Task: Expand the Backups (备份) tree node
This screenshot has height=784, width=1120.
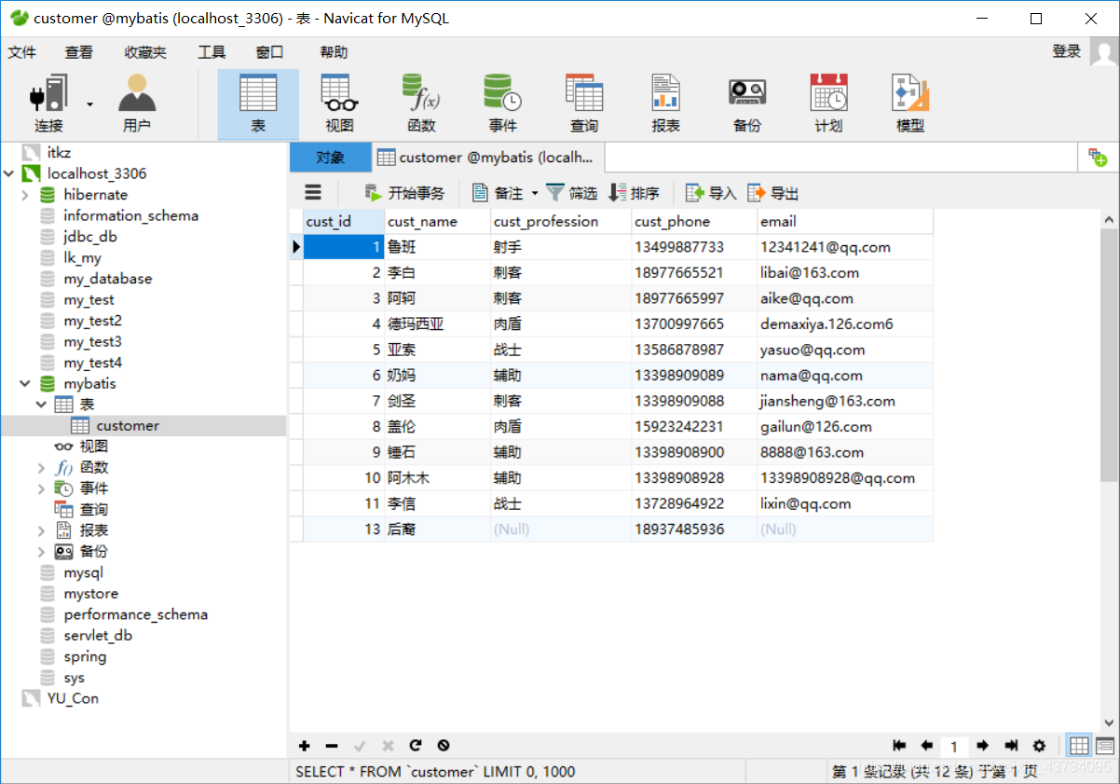Action: (41, 552)
